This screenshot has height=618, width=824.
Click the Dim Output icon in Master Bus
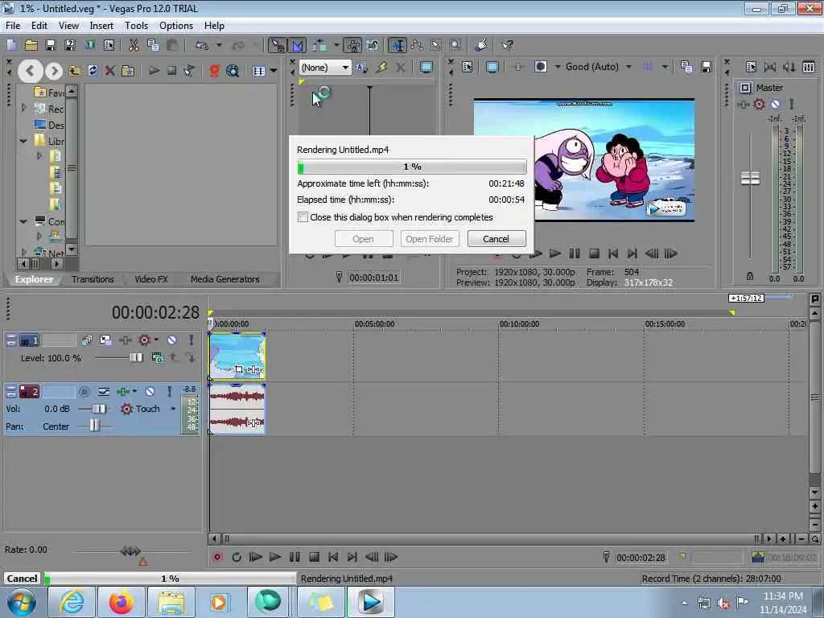click(x=789, y=68)
